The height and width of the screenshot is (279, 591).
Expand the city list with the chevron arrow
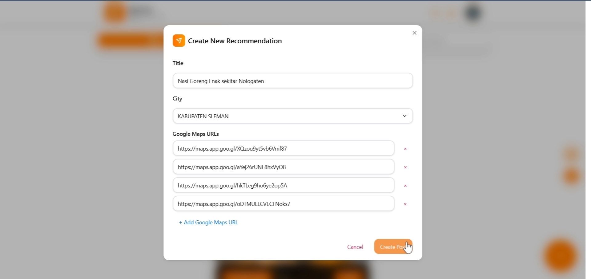[405, 116]
